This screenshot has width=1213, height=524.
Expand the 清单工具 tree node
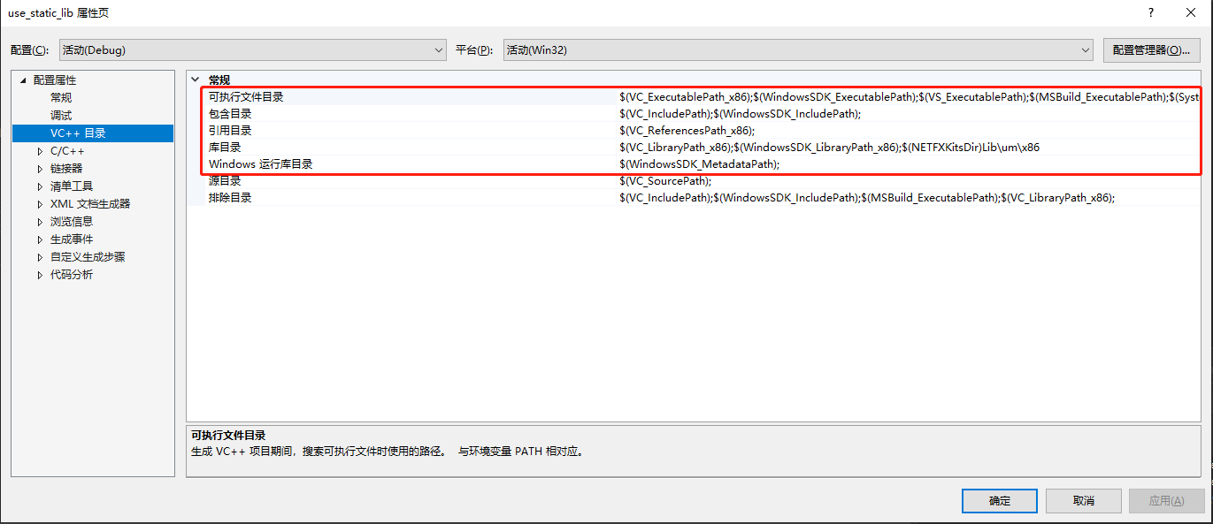[x=40, y=186]
